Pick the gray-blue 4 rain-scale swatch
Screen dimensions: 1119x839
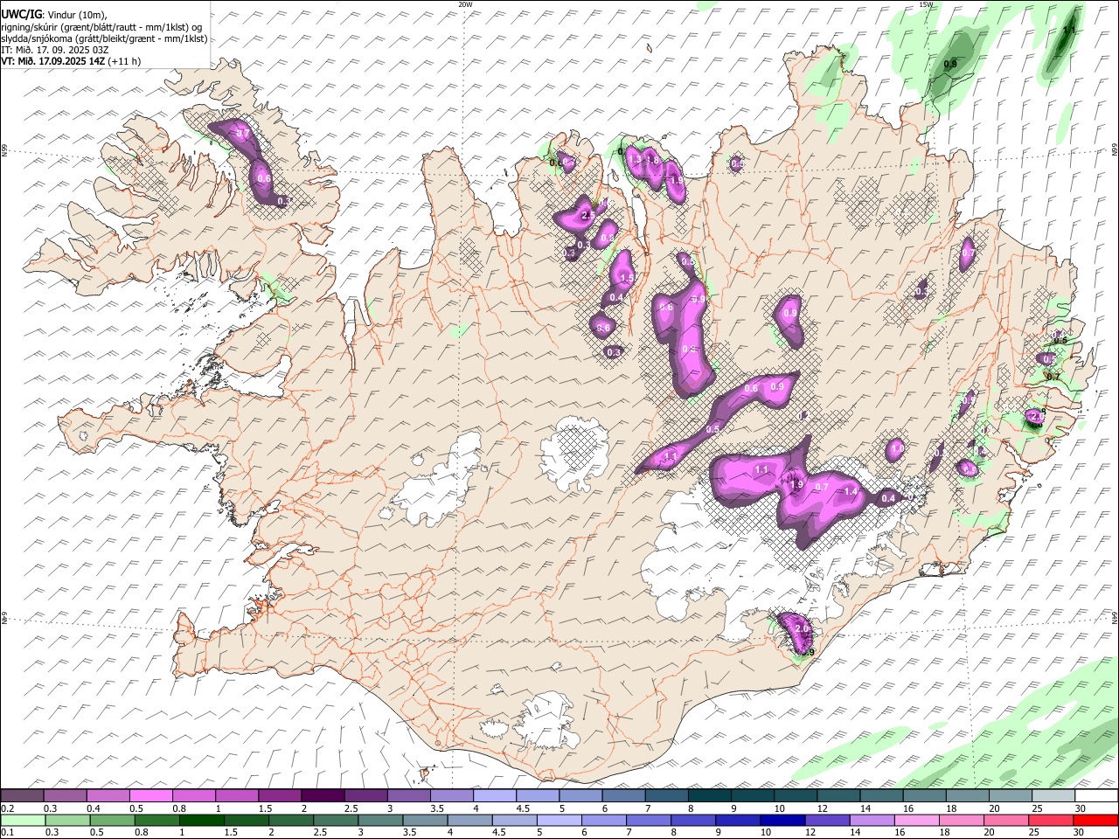click(469, 820)
